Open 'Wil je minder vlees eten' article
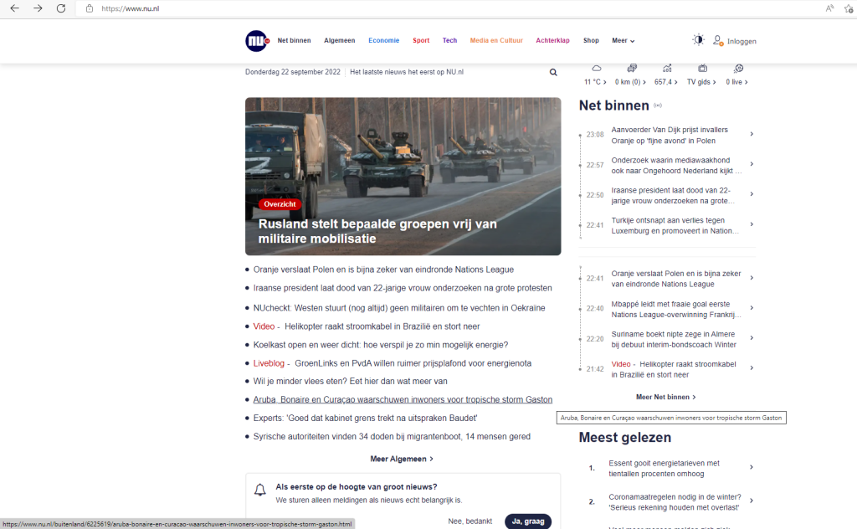 pos(350,382)
